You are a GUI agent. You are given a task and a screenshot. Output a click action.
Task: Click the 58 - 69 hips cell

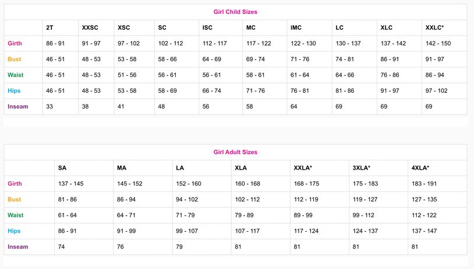point(167,91)
